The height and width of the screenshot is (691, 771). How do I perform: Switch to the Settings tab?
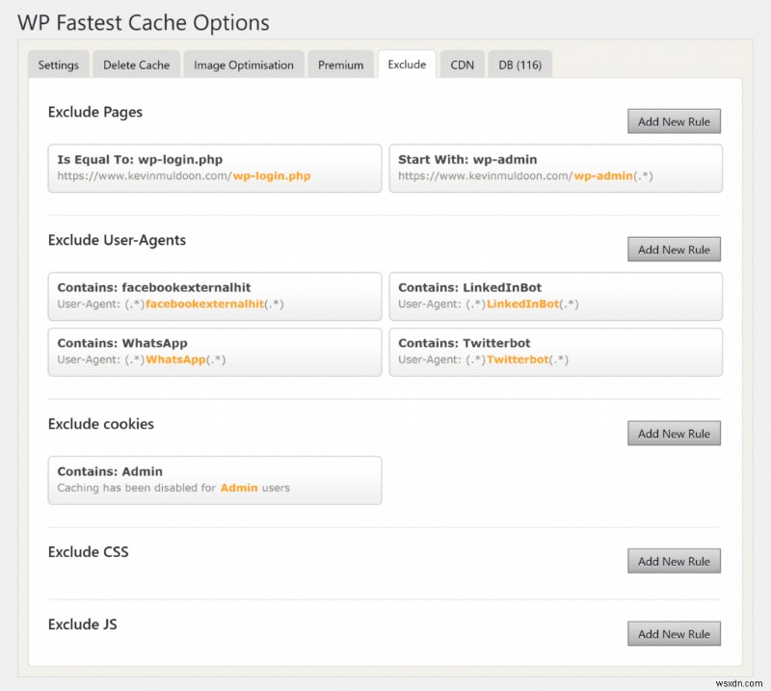(x=58, y=65)
